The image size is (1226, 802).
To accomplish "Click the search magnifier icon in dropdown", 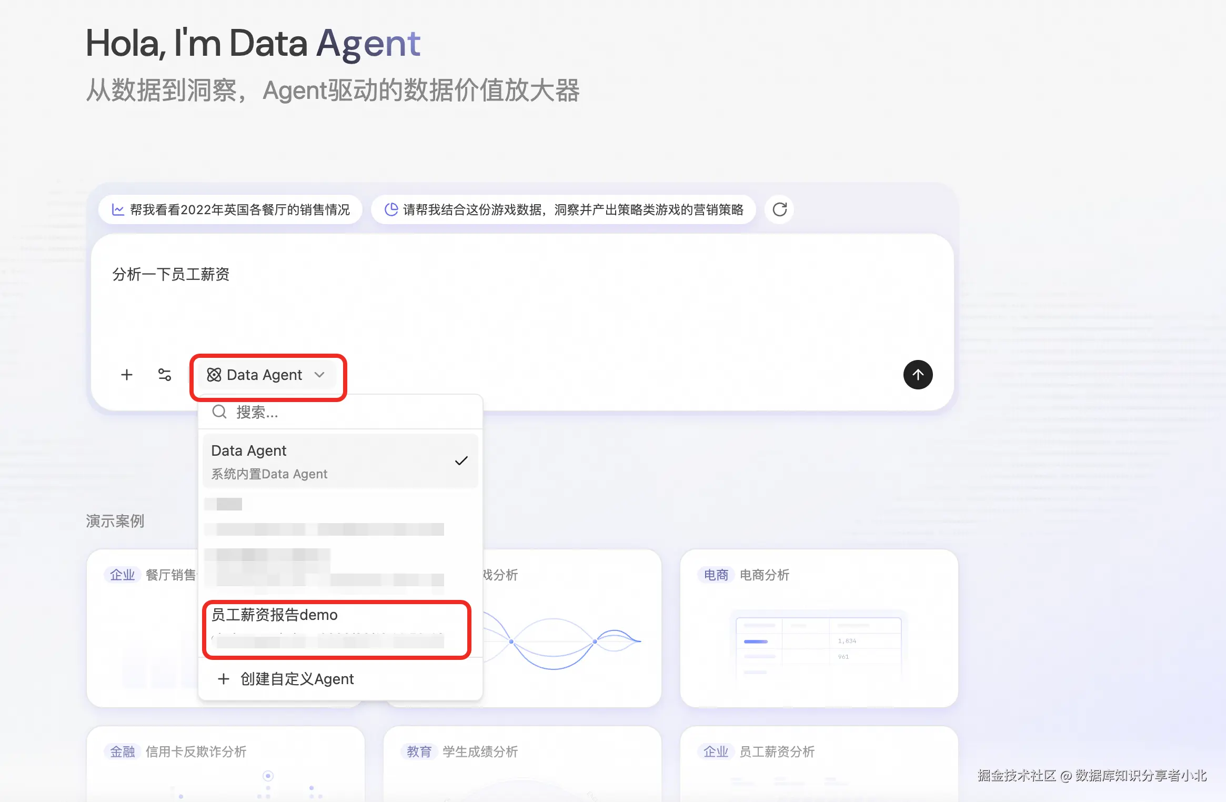I will click(x=219, y=412).
